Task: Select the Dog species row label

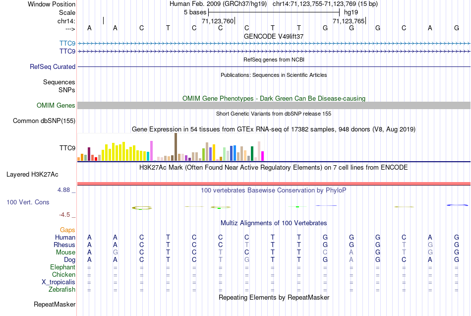Action: pyautogui.click(x=69, y=260)
